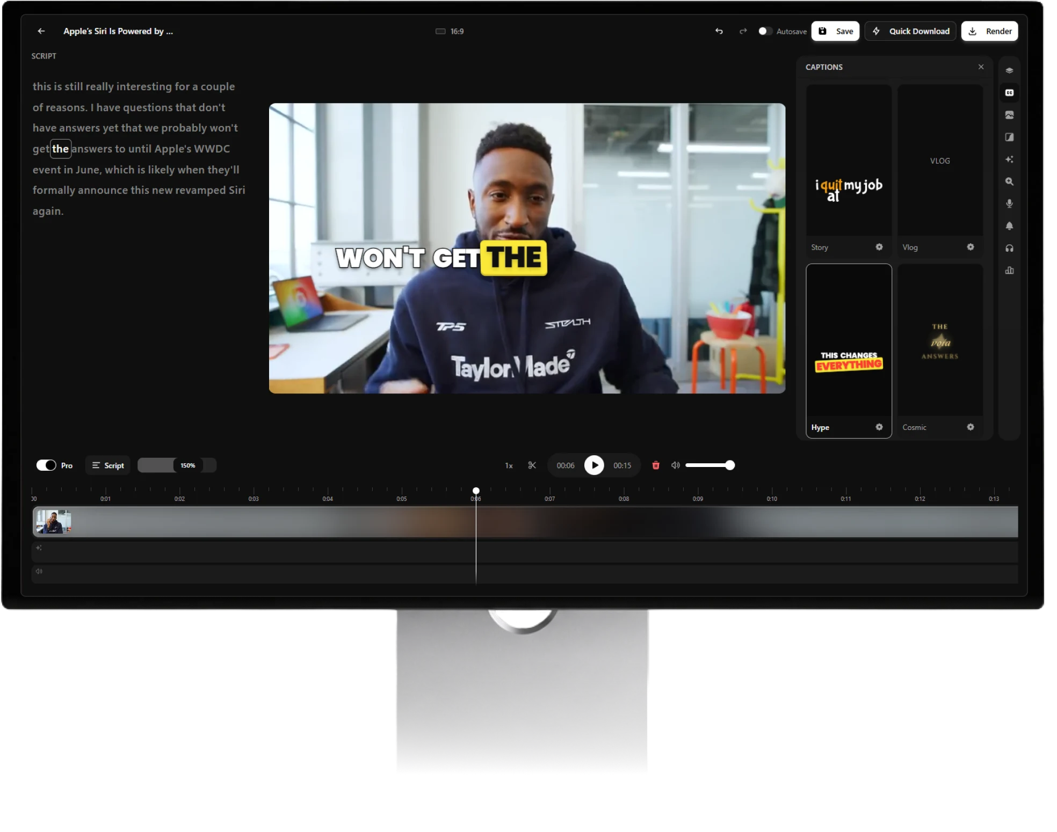Close the Captions panel

pyautogui.click(x=981, y=67)
